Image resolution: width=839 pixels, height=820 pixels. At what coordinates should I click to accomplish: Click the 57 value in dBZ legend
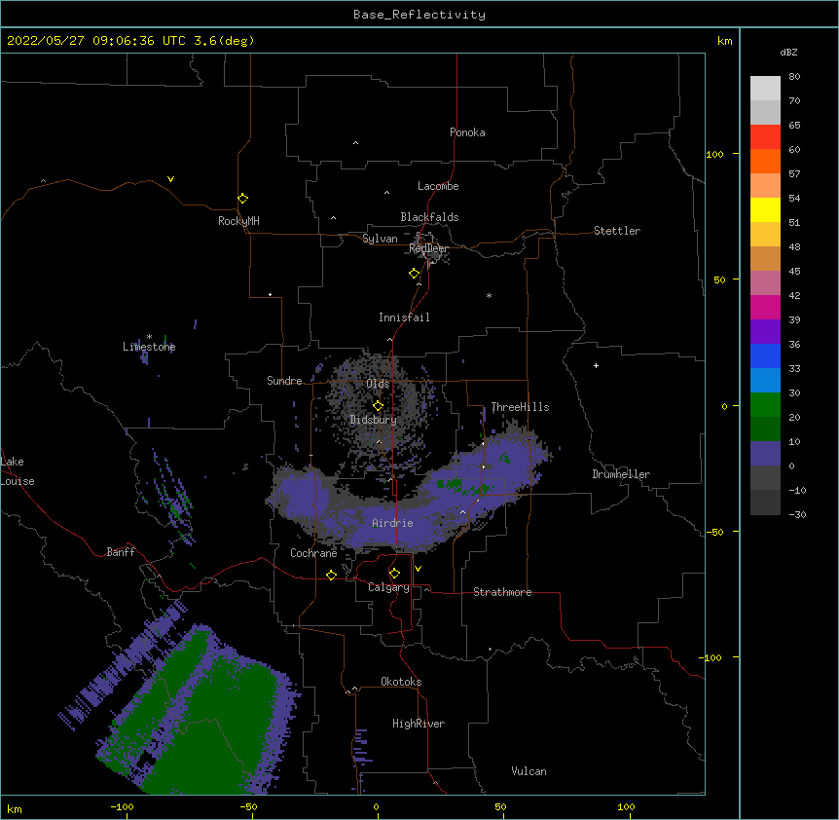pyautogui.click(x=794, y=174)
